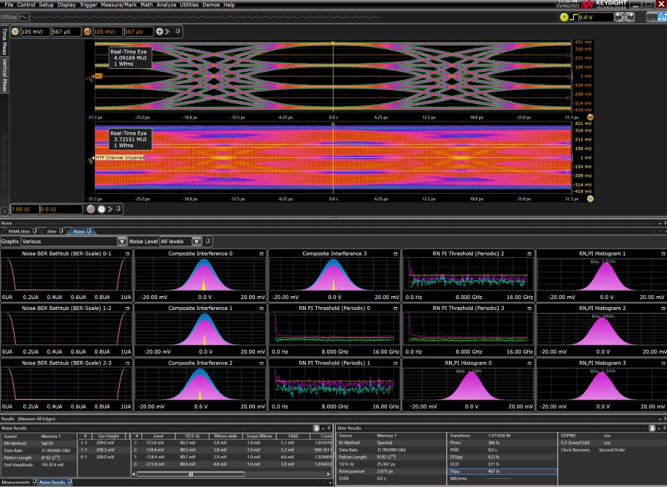The width and height of the screenshot is (667, 487).
Task: Open the Analyze menu
Action: [166, 5]
